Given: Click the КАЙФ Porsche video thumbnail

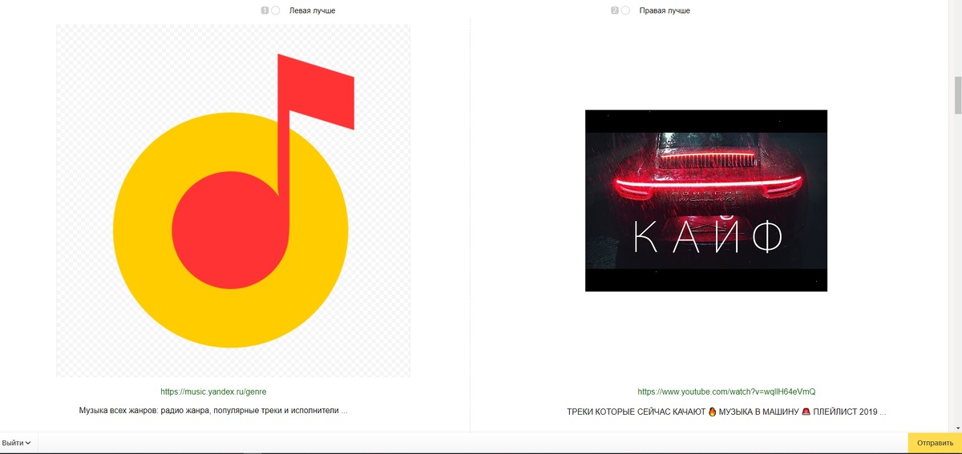Looking at the screenshot, I should [706, 200].
